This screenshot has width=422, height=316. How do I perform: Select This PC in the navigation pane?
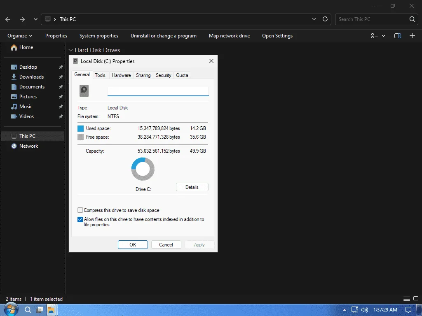pyautogui.click(x=33, y=136)
